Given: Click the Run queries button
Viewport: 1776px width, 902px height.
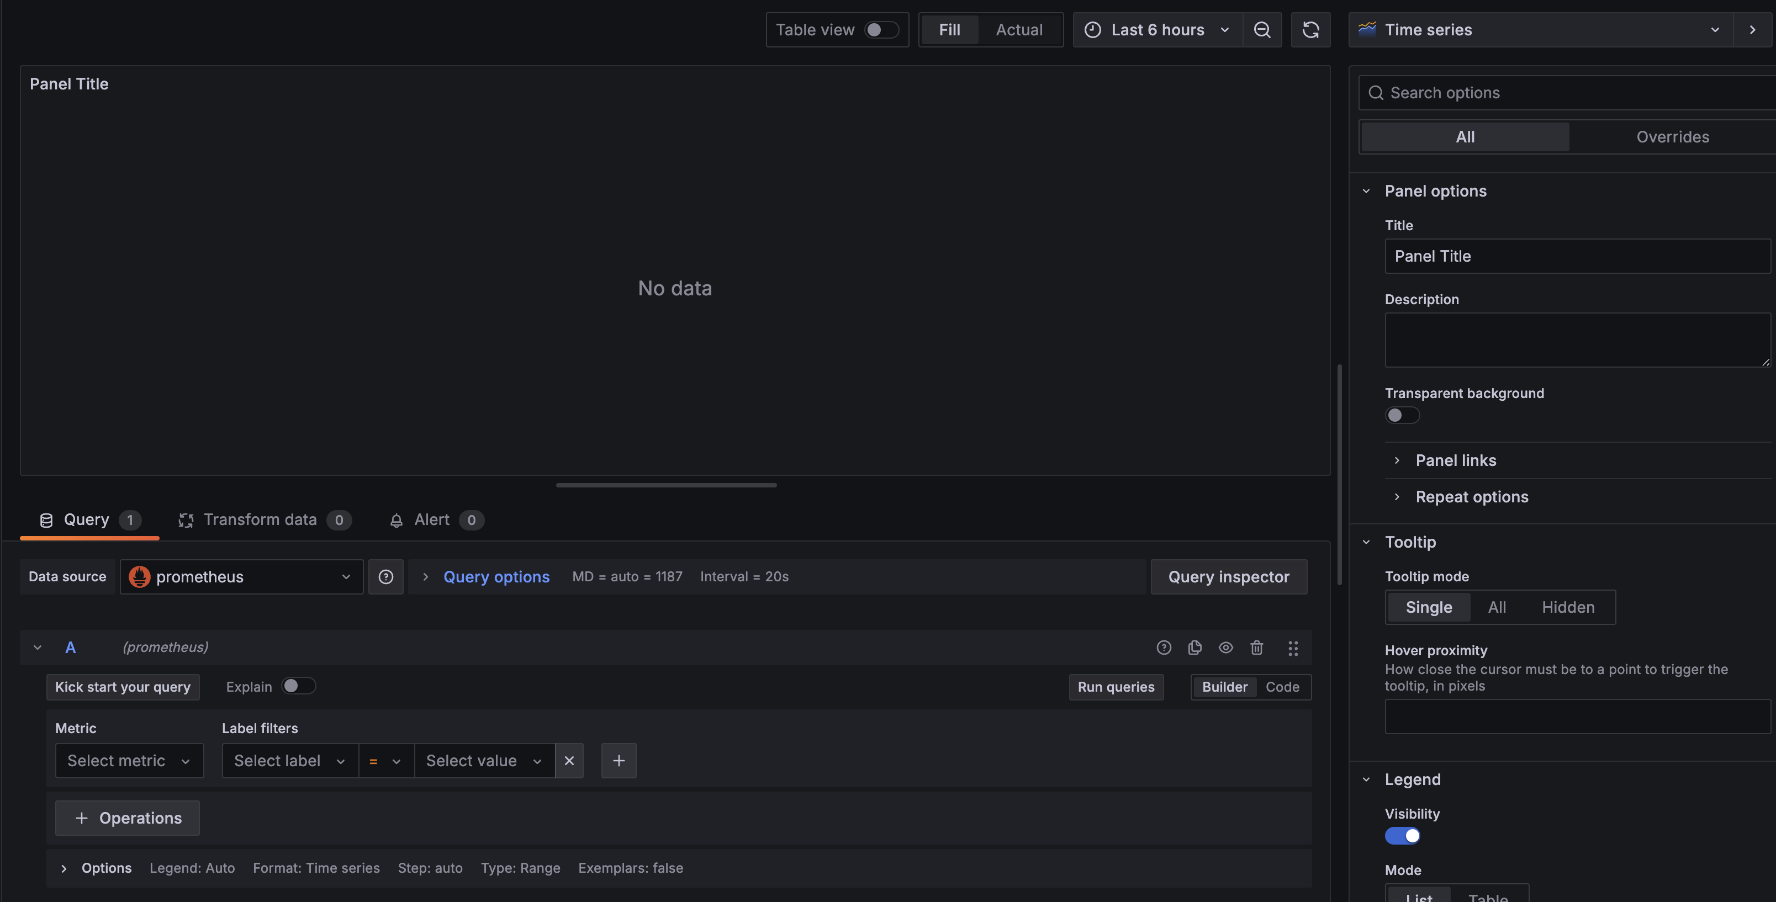Looking at the screenshot, I should pos(1116,687).
